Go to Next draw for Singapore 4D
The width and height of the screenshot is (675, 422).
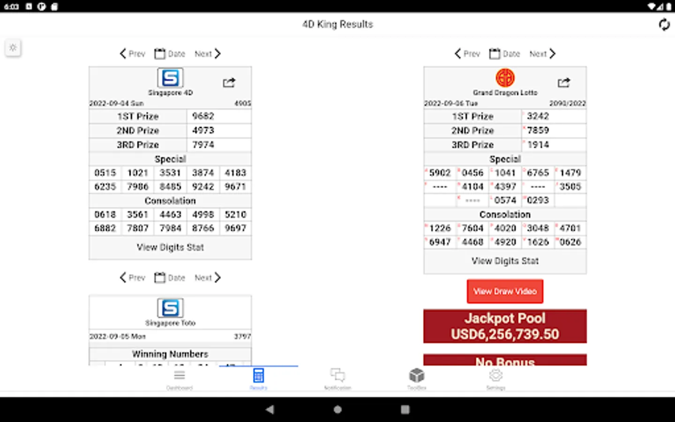(208, 54)
